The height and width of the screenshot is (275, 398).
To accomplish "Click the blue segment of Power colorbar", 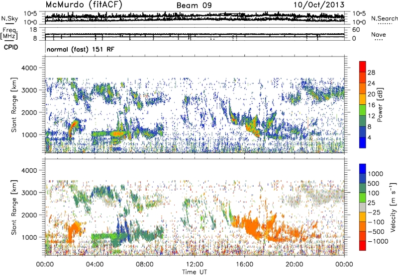I will tap(363, 142).
